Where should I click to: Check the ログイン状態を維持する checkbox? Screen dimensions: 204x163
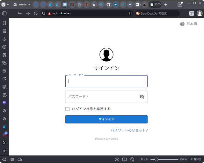(67, 109)
